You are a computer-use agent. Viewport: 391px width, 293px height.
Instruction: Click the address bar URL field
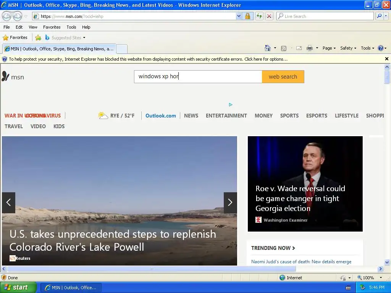(137, 16)
